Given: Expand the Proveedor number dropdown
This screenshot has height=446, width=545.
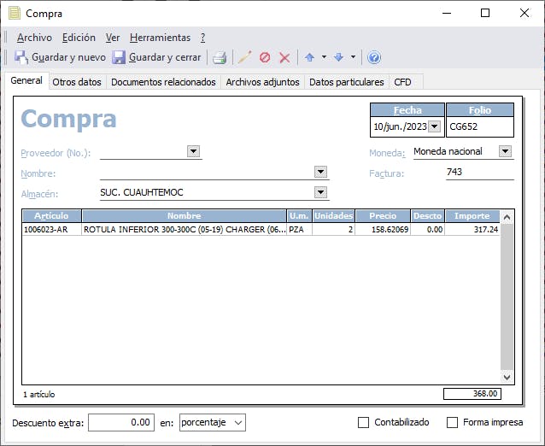Looking at the screenshot, I should coord(193,151).
